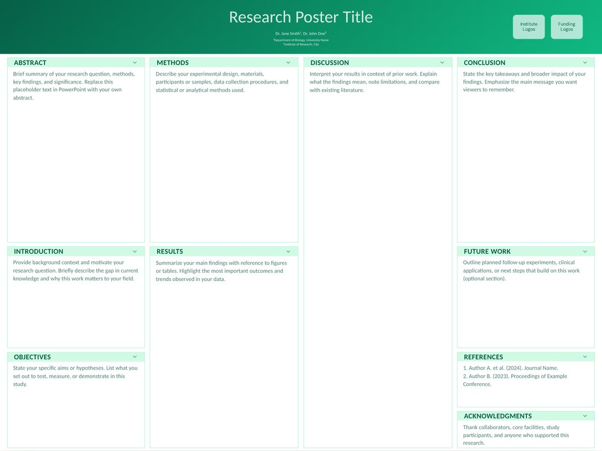This screenshot has width=602, height=451.
Task: Collapse the Discussion section chevron
Action: [442, 62]
